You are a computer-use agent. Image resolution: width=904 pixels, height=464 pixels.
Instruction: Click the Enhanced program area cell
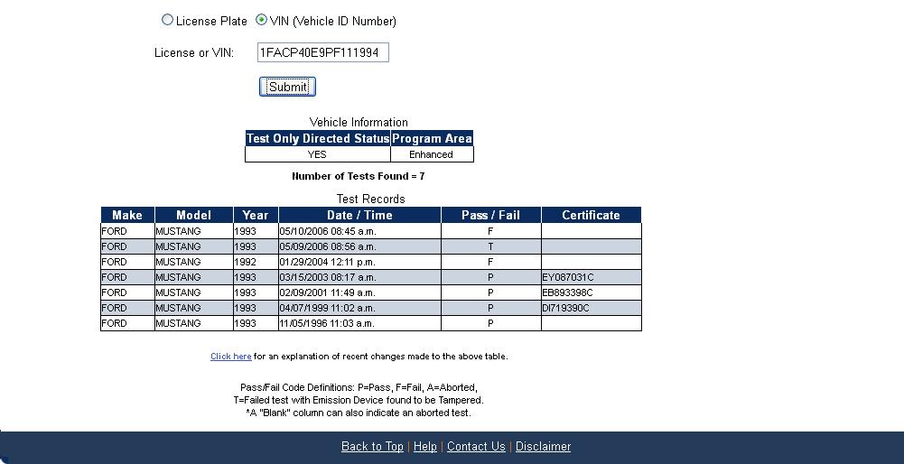431,154
